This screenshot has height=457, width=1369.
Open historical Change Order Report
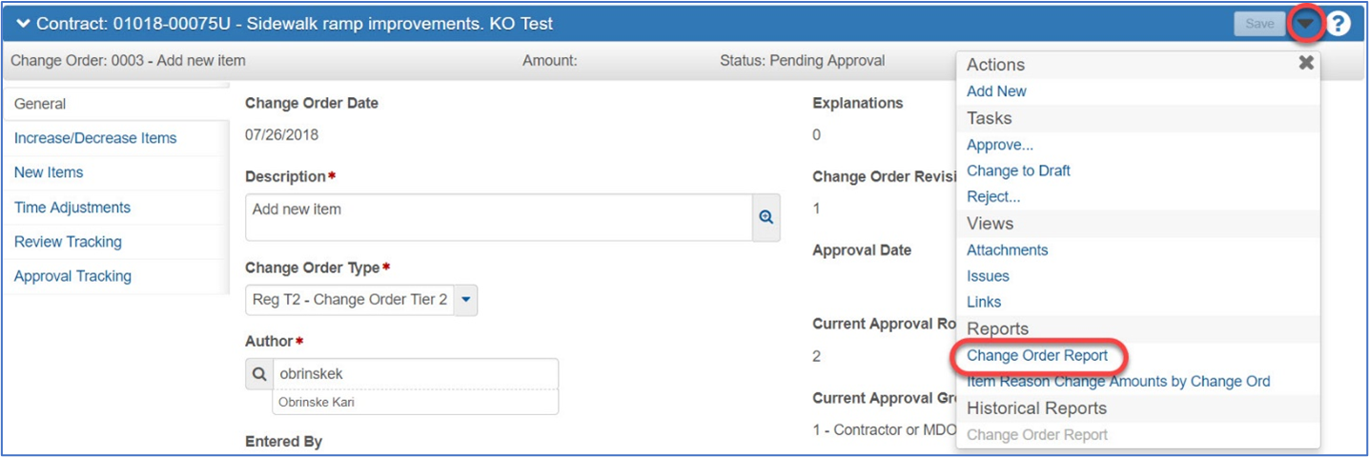1037,434
